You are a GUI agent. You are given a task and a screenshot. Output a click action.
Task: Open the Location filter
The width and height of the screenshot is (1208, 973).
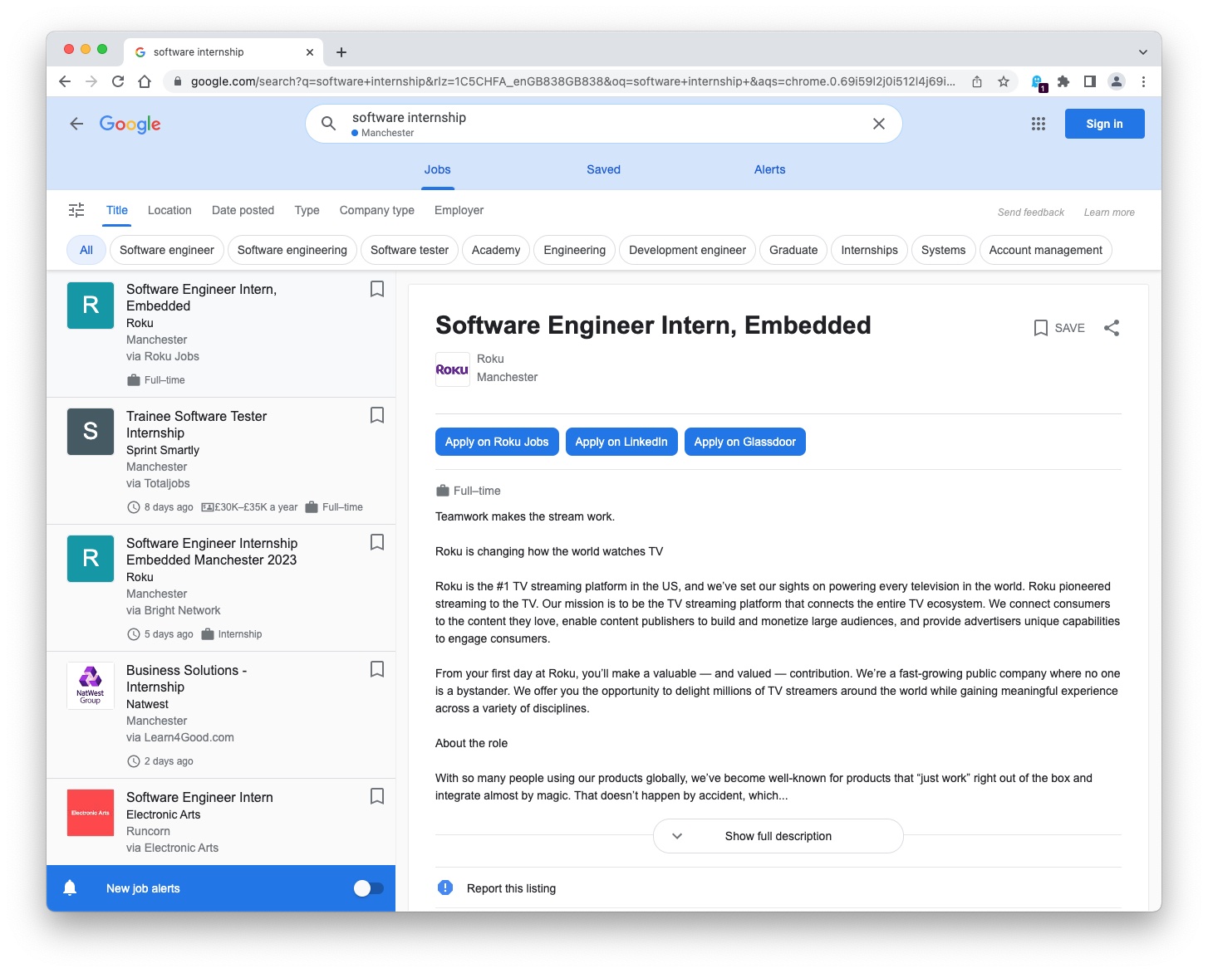click(x=169, y=210)
